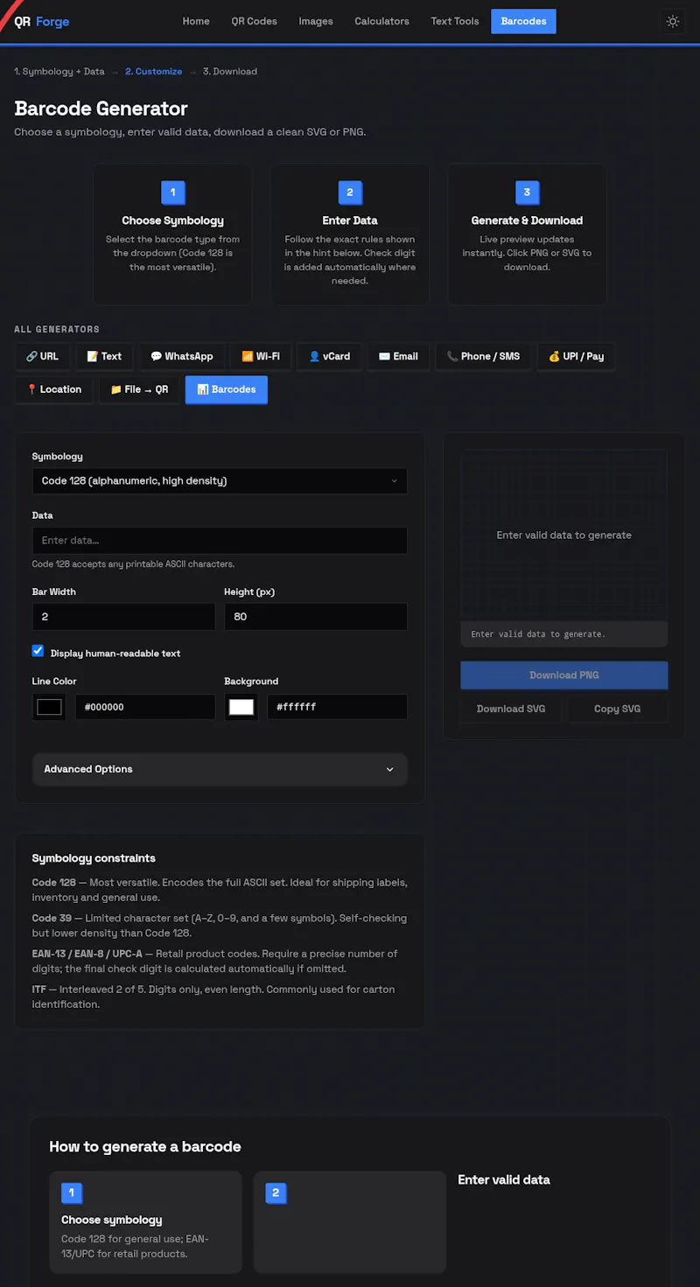700x1287 pixels.
Task: Open the WhatsApp generator
Action: click(x=182, y=356)
